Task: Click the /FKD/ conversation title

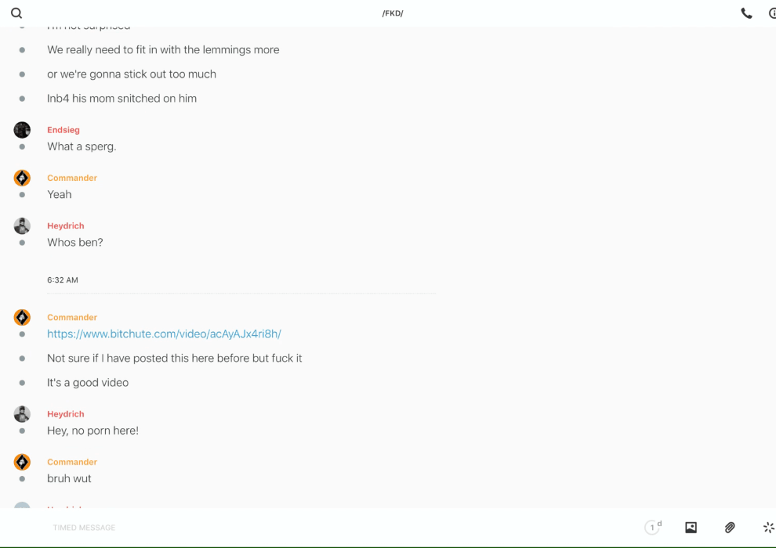Action: pos(393,13)
